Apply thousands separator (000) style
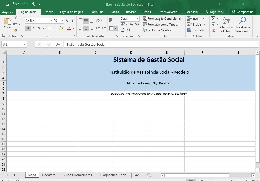 click(137, 24)
